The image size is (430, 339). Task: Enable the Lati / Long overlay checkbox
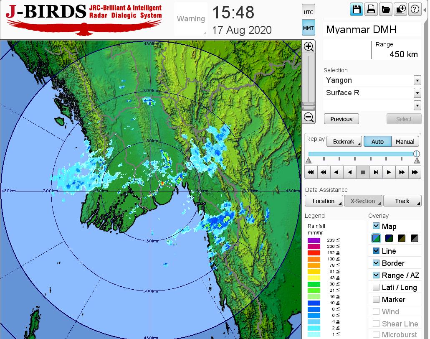pyautogui.click(x=376, y=287)
